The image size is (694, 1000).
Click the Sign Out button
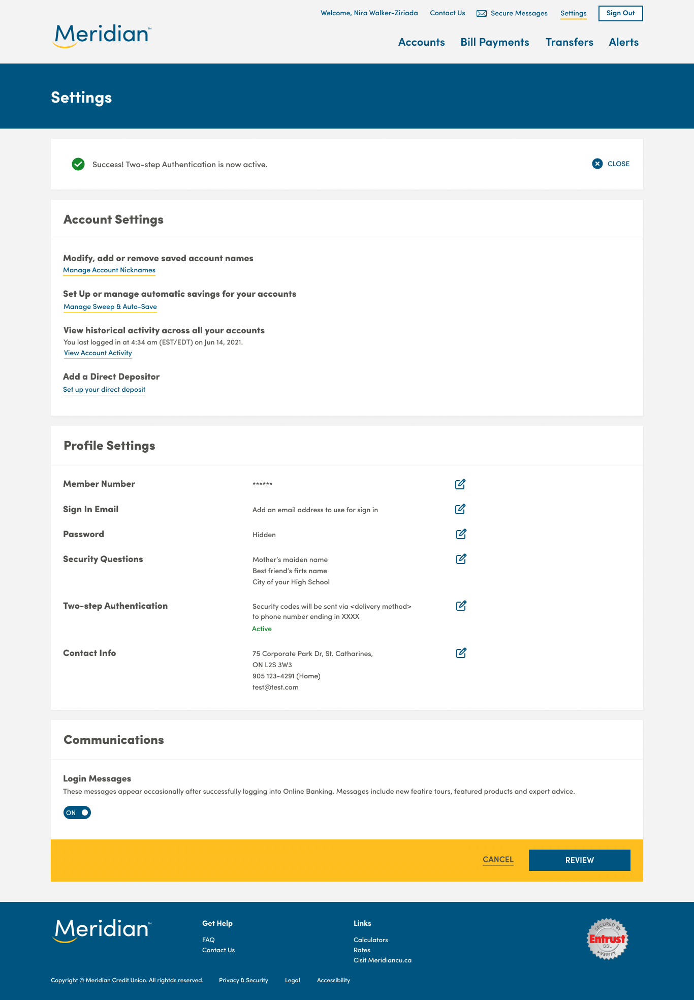pos(621,13)
